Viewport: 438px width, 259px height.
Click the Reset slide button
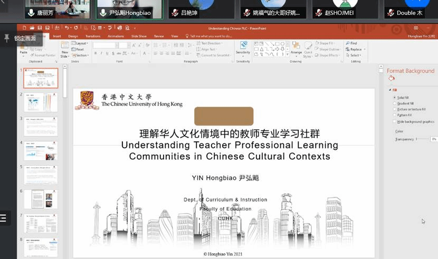(x=79, y=49)
